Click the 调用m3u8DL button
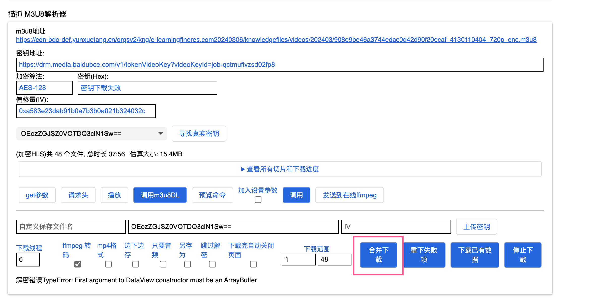The width and height of the screenshot is (597, 300). tap(160, 195)
